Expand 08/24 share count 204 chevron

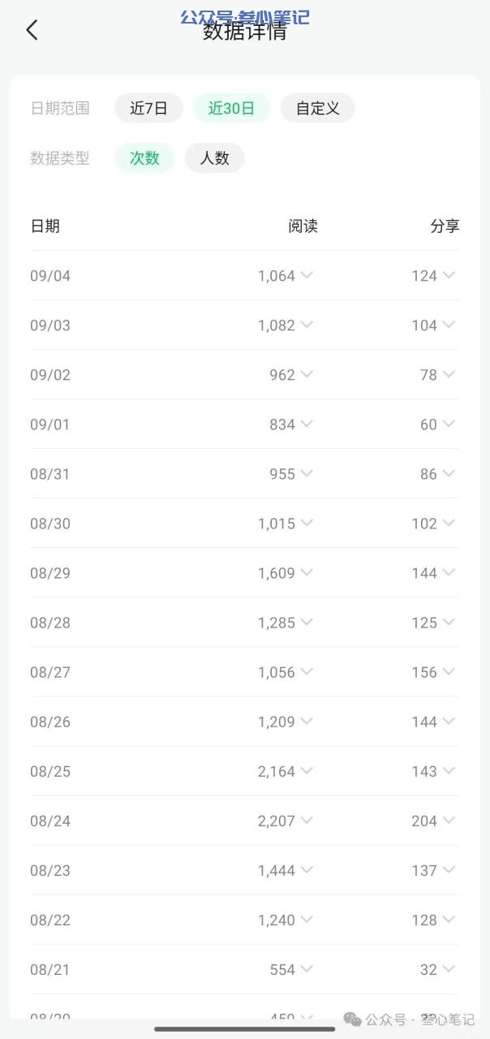click(449, 820)
